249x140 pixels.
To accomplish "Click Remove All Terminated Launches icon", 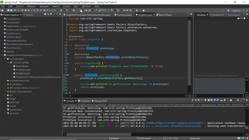I will pyautogui.click(x=198, y=100).
